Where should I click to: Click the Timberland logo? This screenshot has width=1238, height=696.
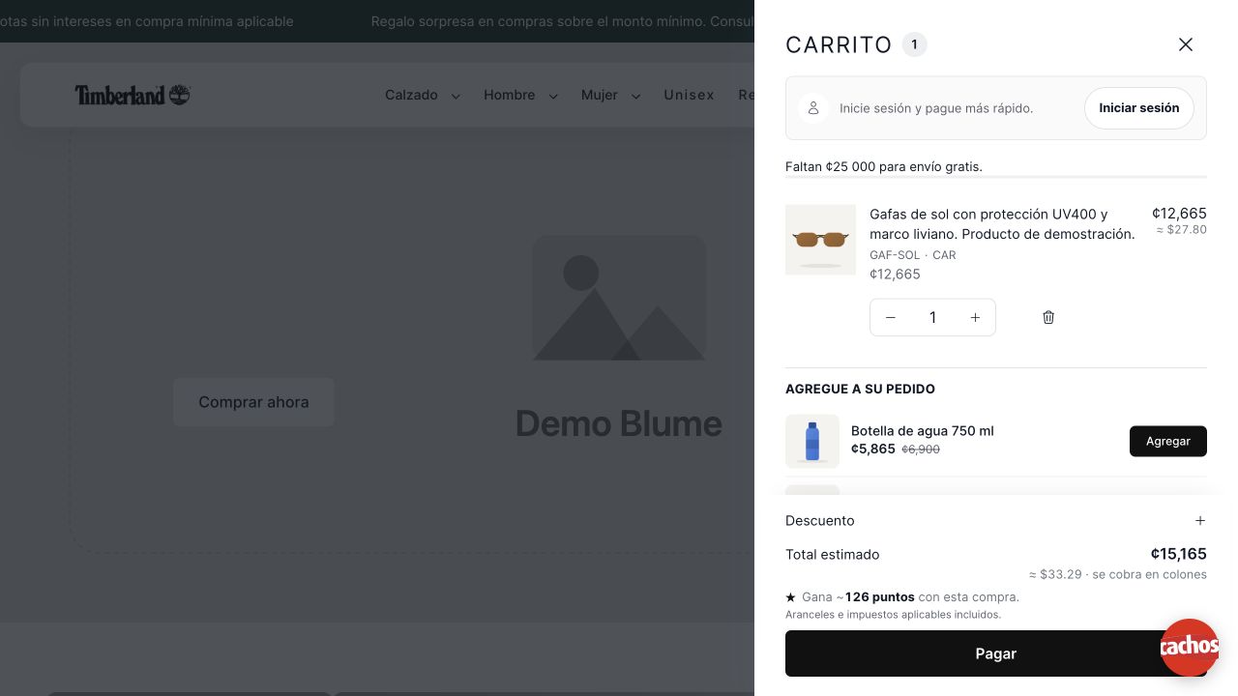(x=133, y=95)
